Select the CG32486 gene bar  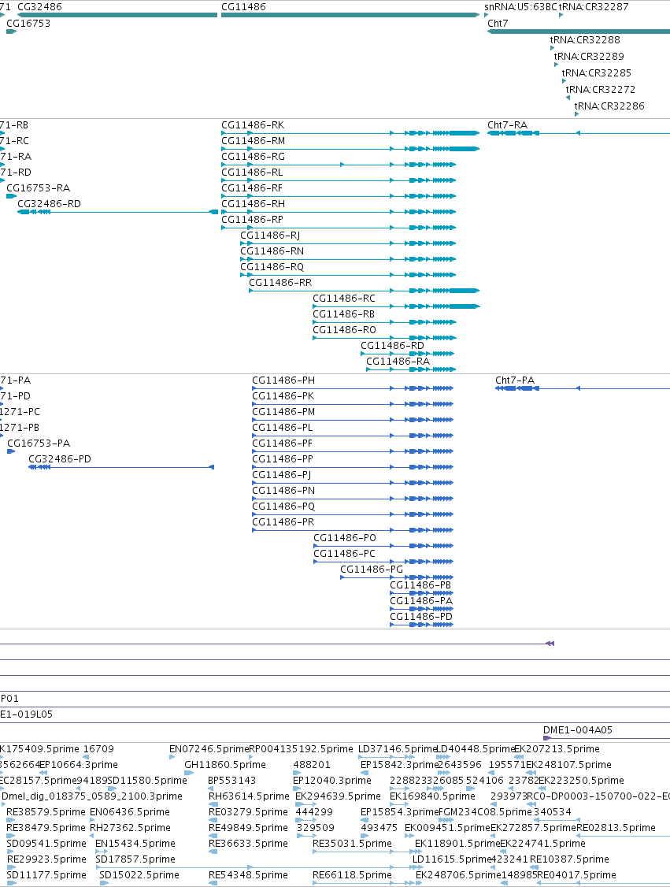117,15
